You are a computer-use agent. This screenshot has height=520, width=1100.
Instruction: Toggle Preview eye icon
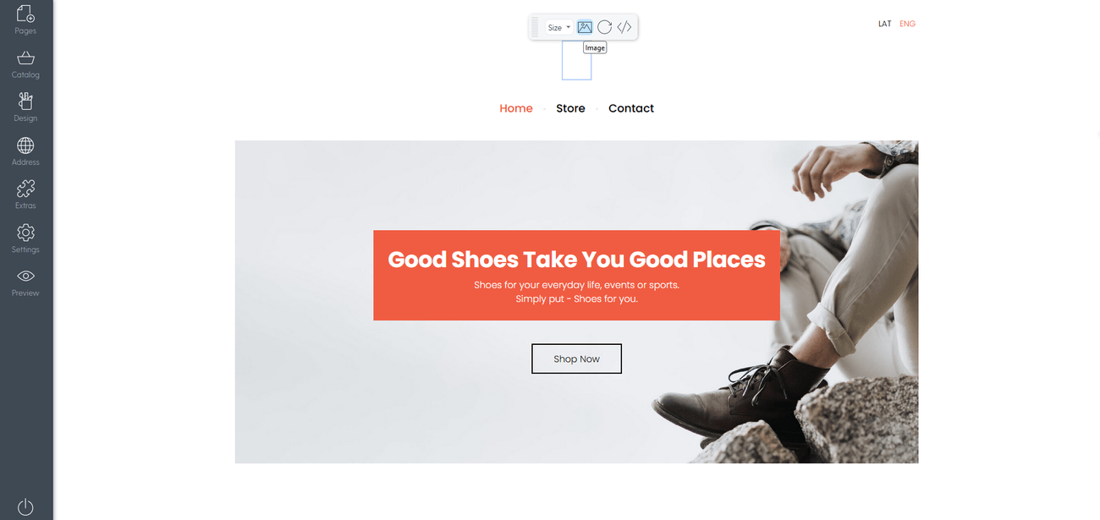[x=25, y=282]
